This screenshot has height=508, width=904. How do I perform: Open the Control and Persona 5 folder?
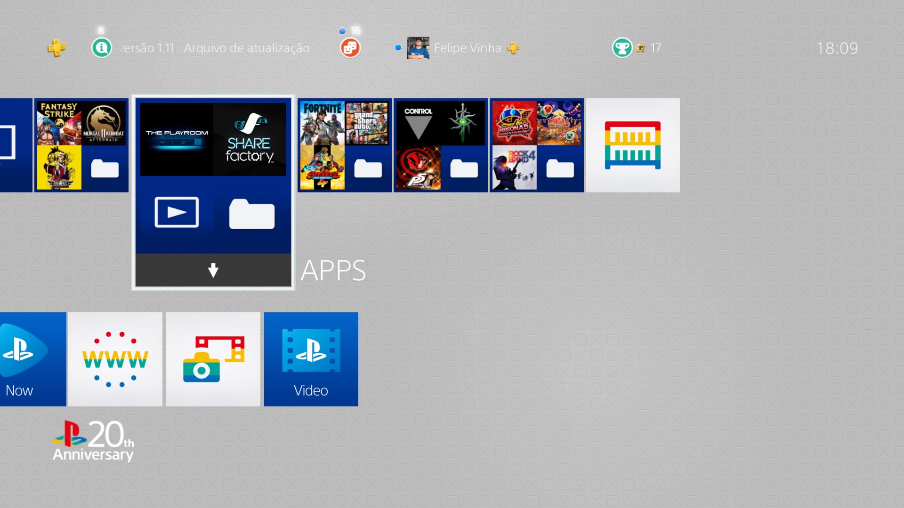(x=441, y=145)
